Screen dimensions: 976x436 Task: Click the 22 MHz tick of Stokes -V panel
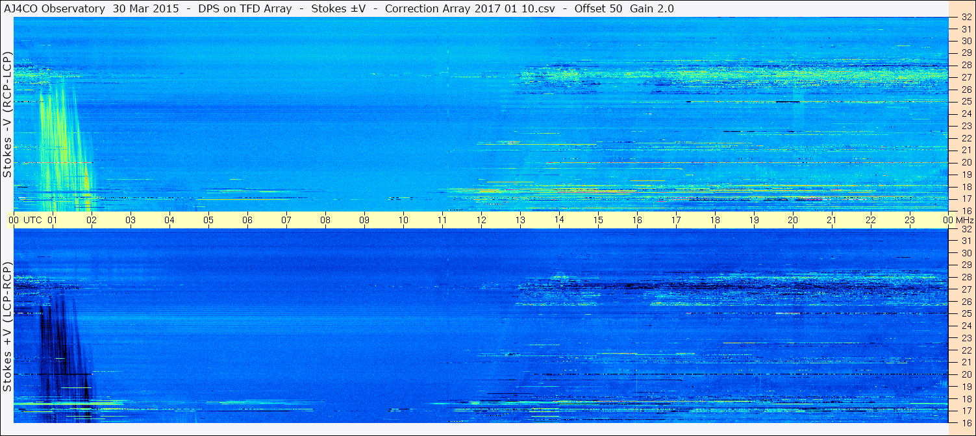tap(966, 138)
